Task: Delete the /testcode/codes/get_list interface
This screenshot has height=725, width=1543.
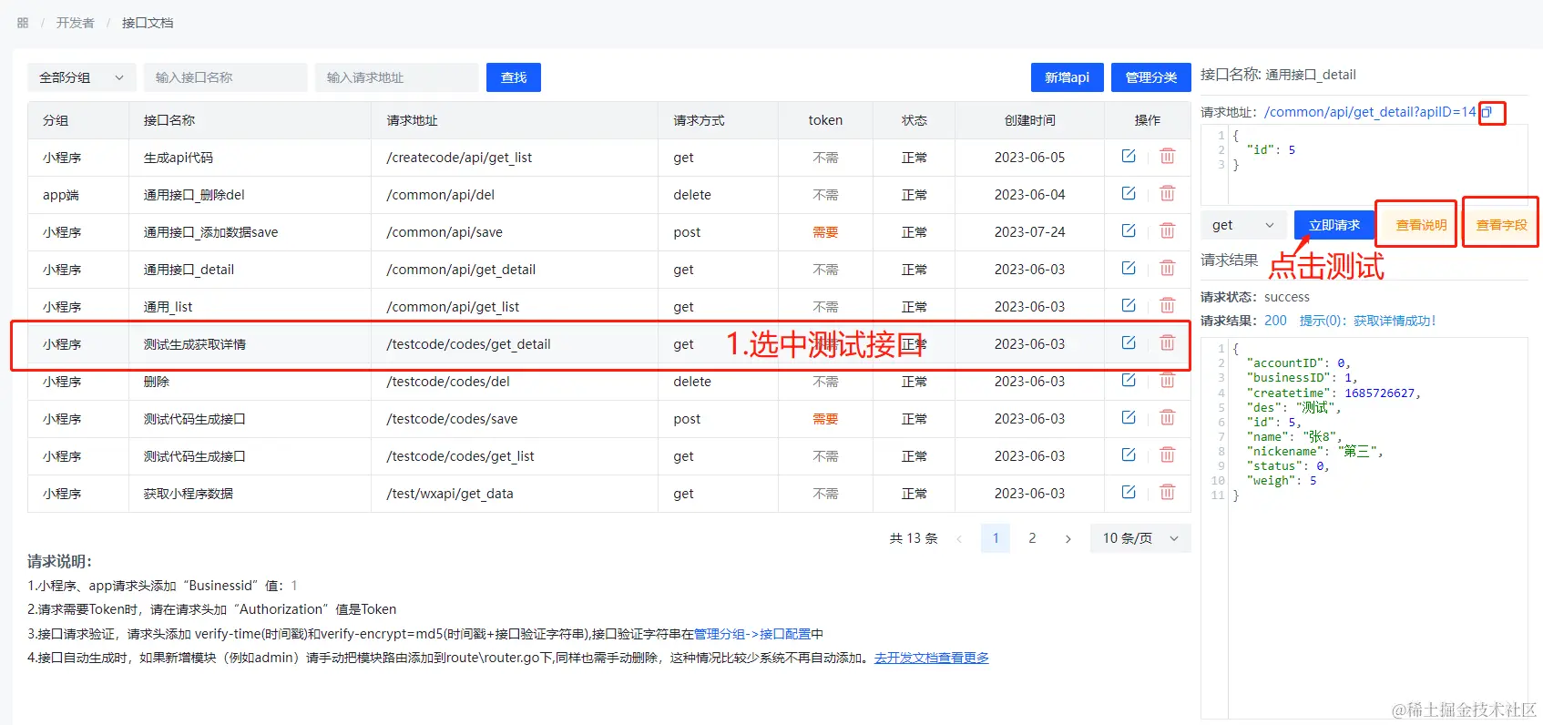Action: coord(1167,454)
